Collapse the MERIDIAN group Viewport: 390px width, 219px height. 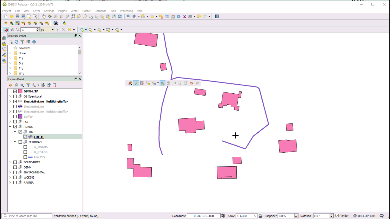tap(15, 142)
